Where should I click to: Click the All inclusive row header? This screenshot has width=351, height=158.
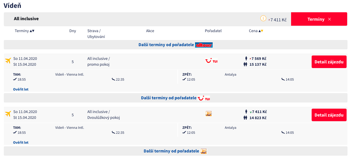pyautogui.click(x=26, y=19)
